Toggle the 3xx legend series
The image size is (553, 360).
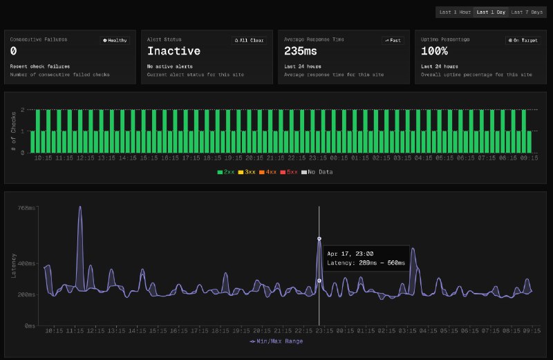247,171
